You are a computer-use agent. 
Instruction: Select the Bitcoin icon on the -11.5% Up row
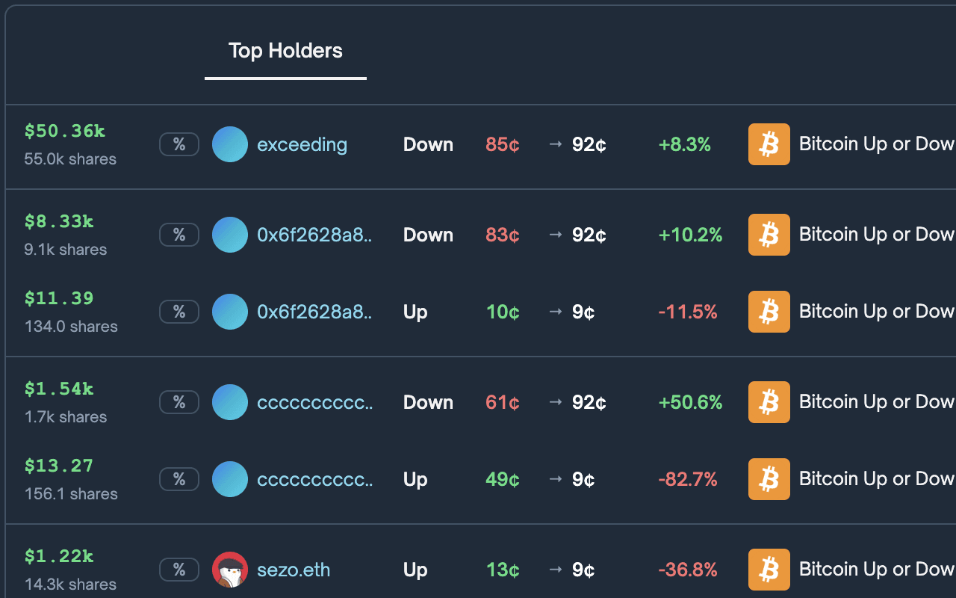coord(769,311)
